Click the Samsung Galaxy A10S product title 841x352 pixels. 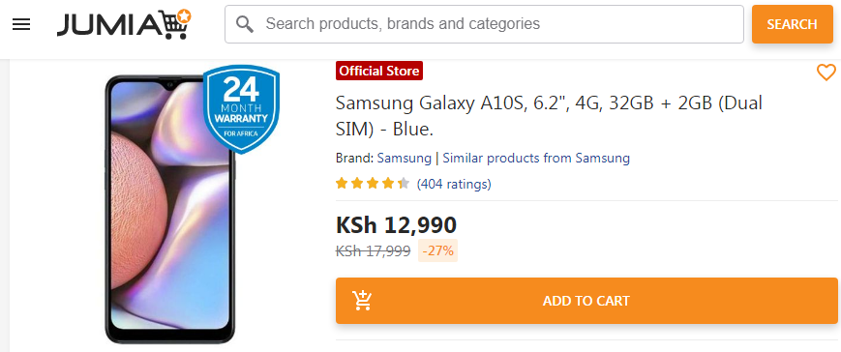pos(549,116)
